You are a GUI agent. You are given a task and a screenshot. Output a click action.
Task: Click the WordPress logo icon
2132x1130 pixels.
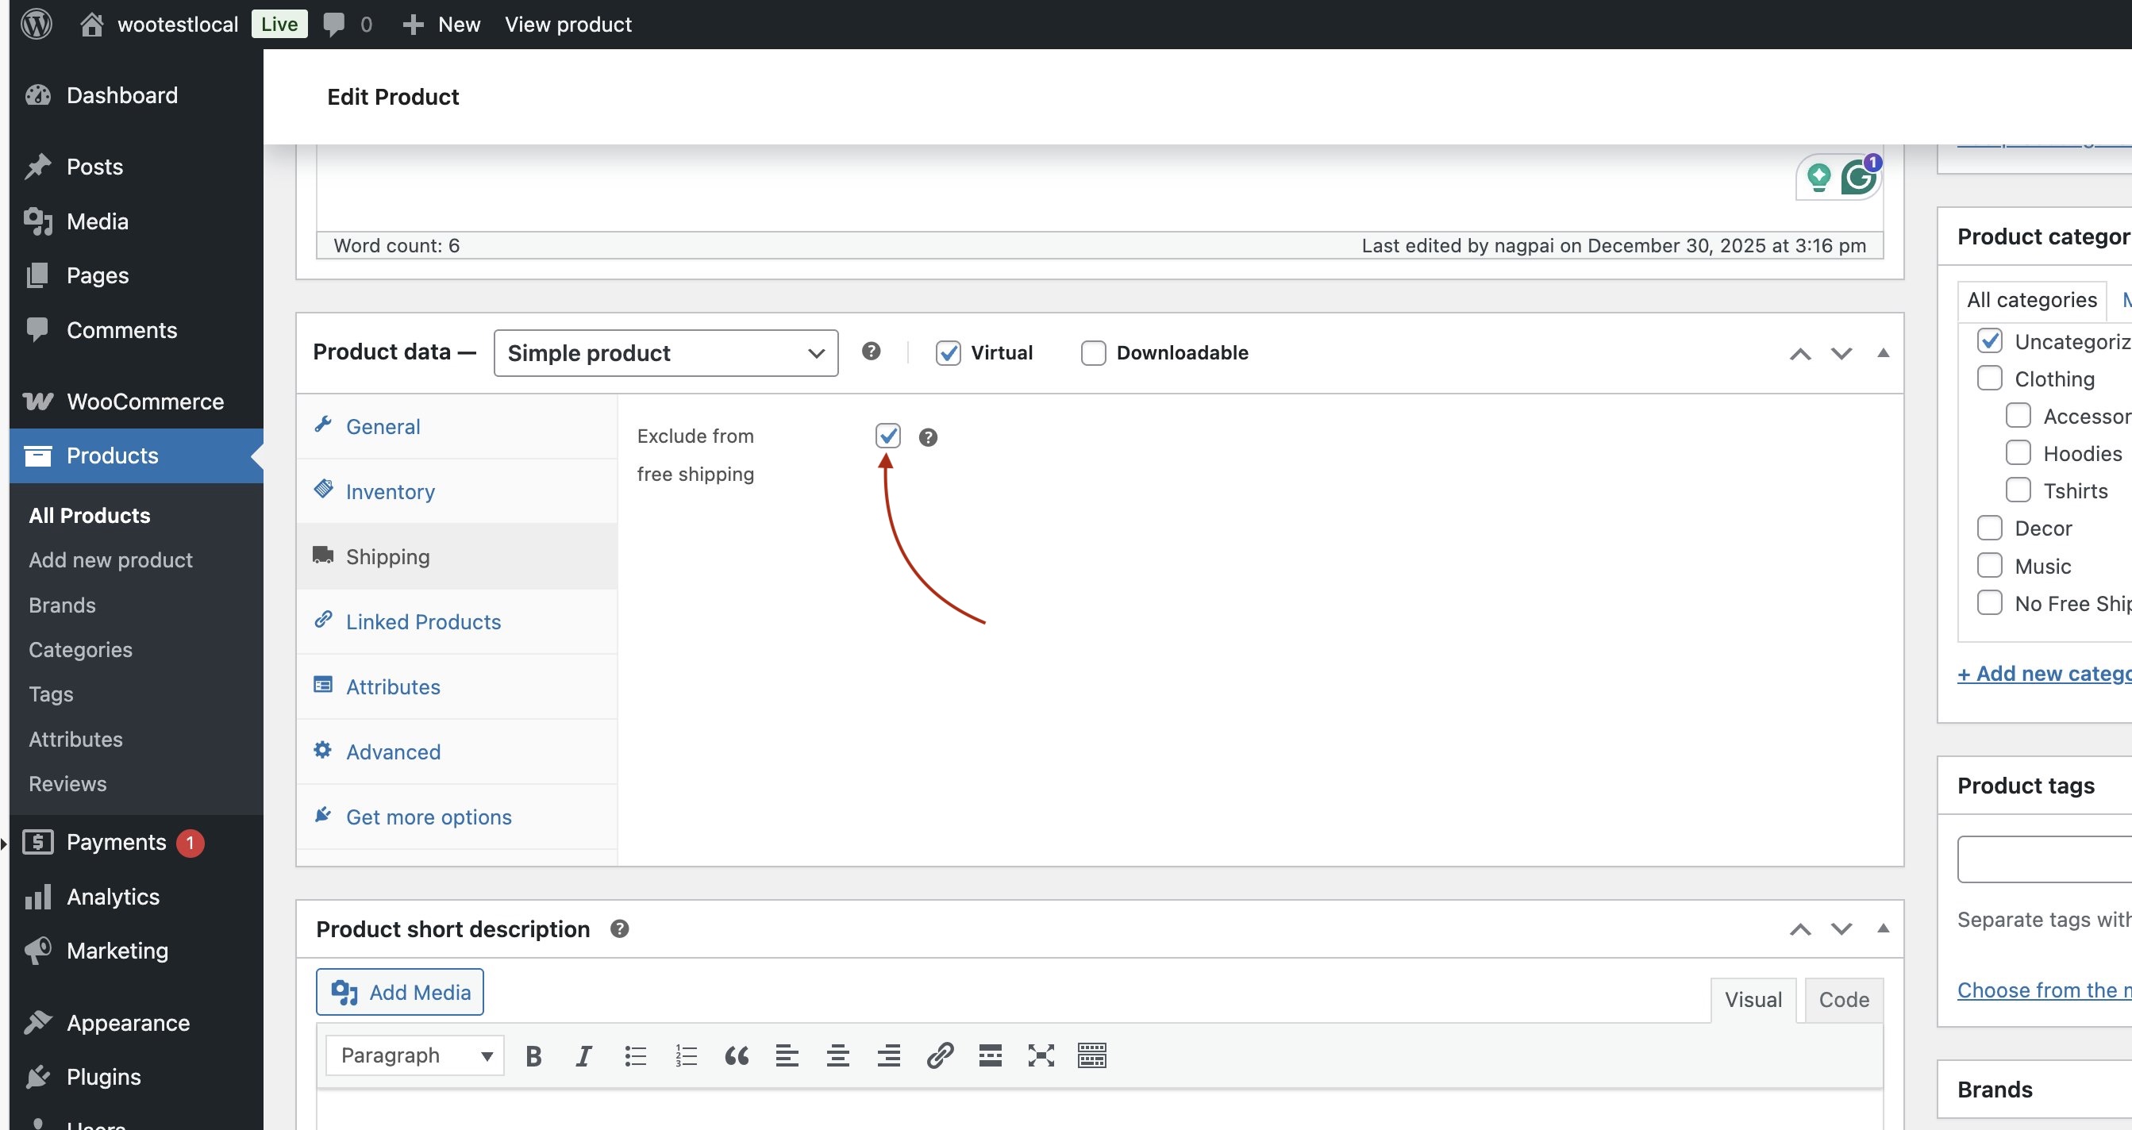(37, 24)
